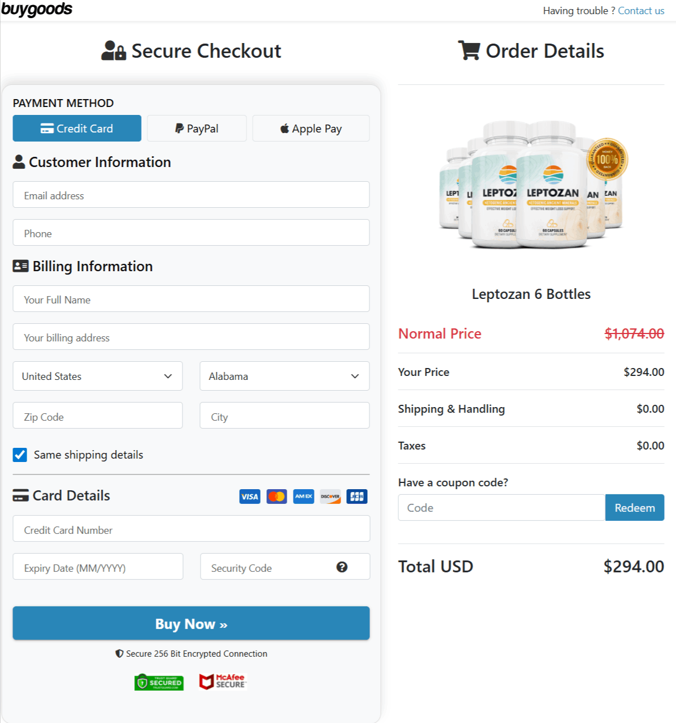Open the country dropdown

click(97, 376)
